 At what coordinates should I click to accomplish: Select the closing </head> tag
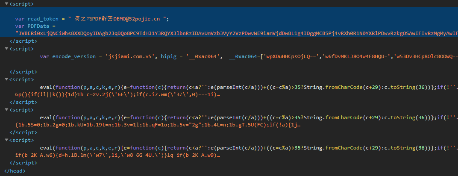pyautogui.click(x=15, y=171)
